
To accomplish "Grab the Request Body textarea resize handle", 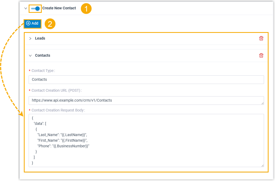I will [x=262, y=166].
